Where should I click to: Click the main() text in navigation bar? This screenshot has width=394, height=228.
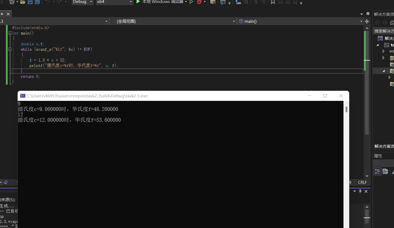point(250,21)
